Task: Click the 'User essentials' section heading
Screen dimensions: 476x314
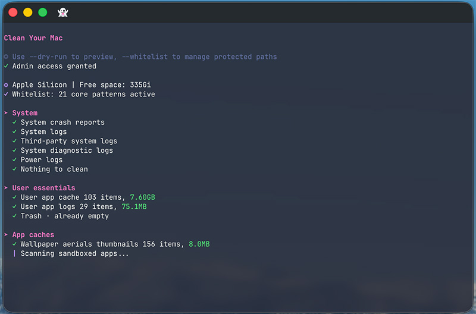Action: coord(43,188)
